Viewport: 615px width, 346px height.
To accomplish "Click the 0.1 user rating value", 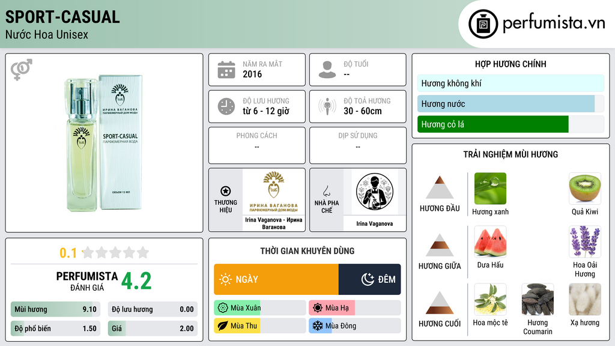I will coord(68,253).
